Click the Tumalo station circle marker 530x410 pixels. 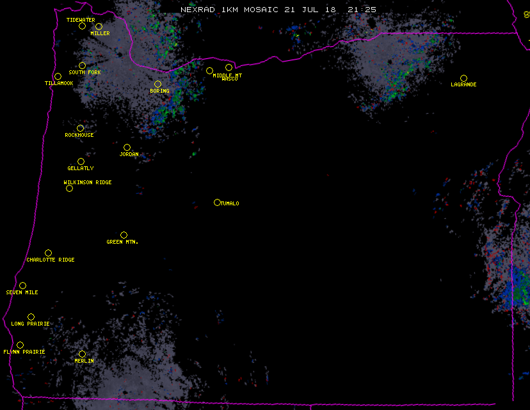217,203
